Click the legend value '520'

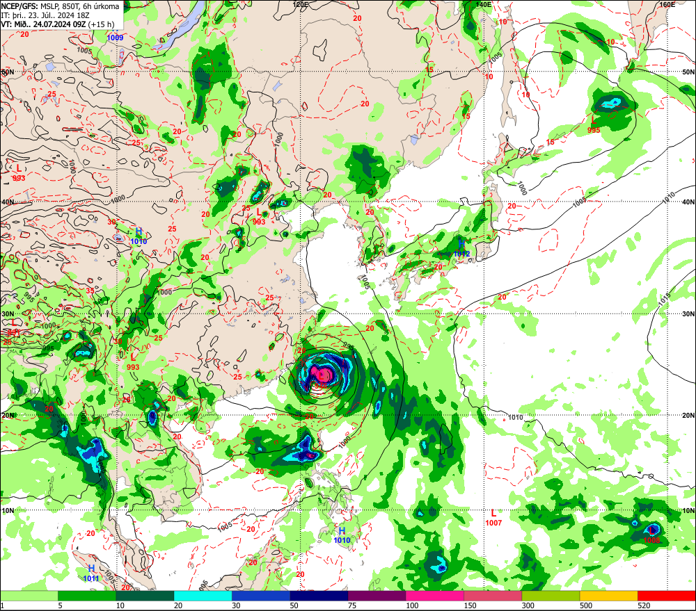pyautogui.click(x=644, y=605)
